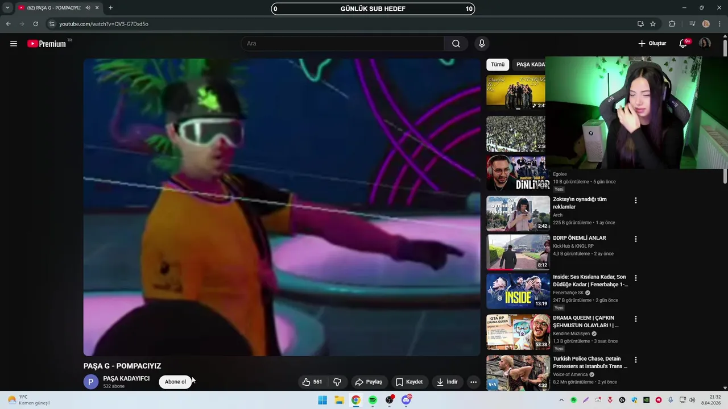Image resolution: width=728 pixels, height=409 pixels.
Task: Reload the YouTube page
Action: tap(35, 24)
